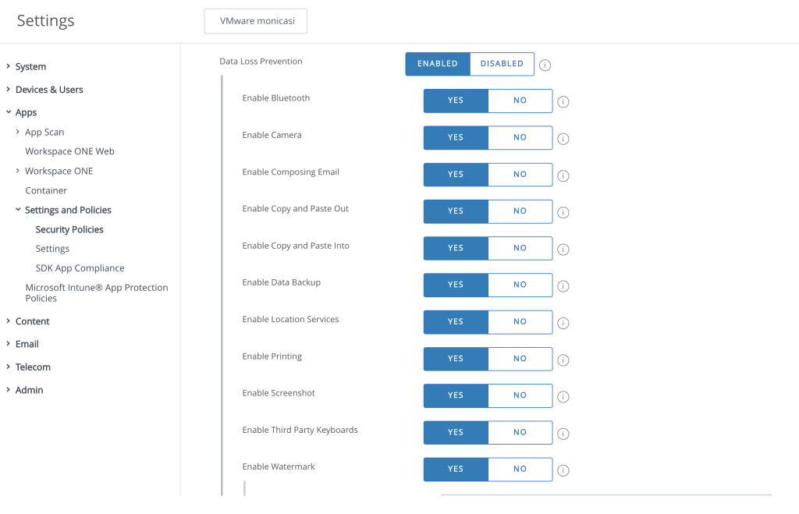Image resolution: width=799 pixels, height=514 pixels.
Task: Open info tooltip for Enable Watermark
Action: click(563, 470)
